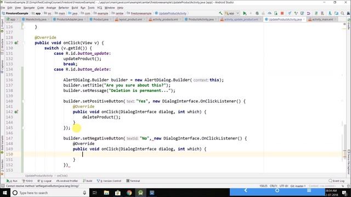Click the Android Studio taskbar icon
The width and height of the screenshot is (351, 197).
pyautogui.click(x=140, y=193)
